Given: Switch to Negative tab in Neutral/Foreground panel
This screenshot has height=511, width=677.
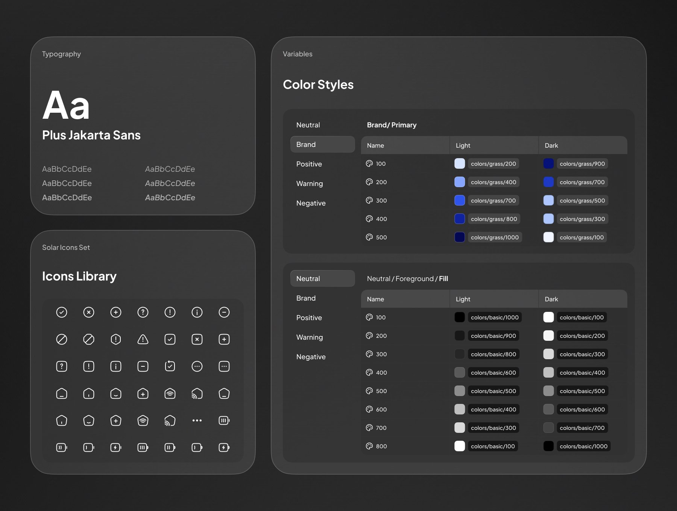Looking at the screenshot, I should [311, 357].
